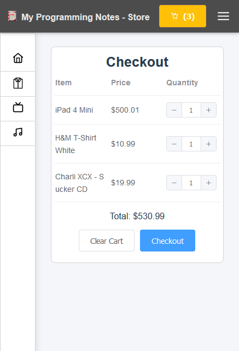The image size is (239, 351).
Task: Click the iPad 4 Mini quantity field
Action: click(x=191, y=110)
